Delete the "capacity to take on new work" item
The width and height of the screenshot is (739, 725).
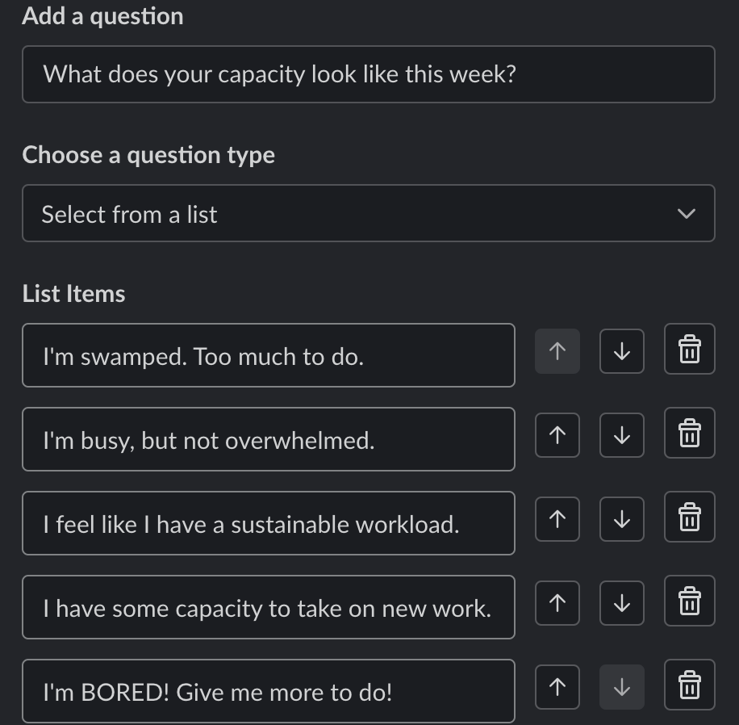(x=689, y=601)
